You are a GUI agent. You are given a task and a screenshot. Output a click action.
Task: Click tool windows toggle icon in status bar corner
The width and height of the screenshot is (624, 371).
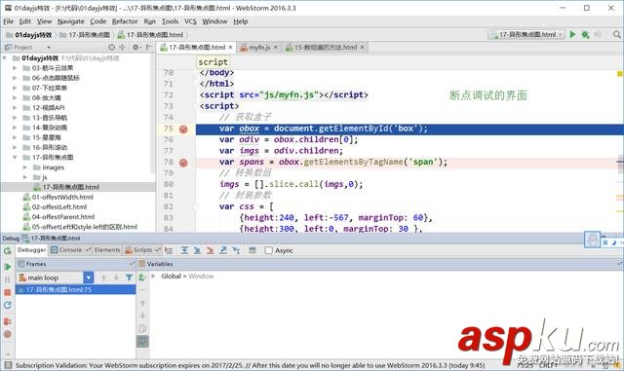pos(8,365)
